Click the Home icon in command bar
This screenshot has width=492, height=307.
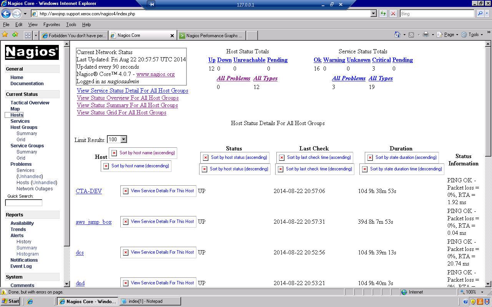(397, 35)
